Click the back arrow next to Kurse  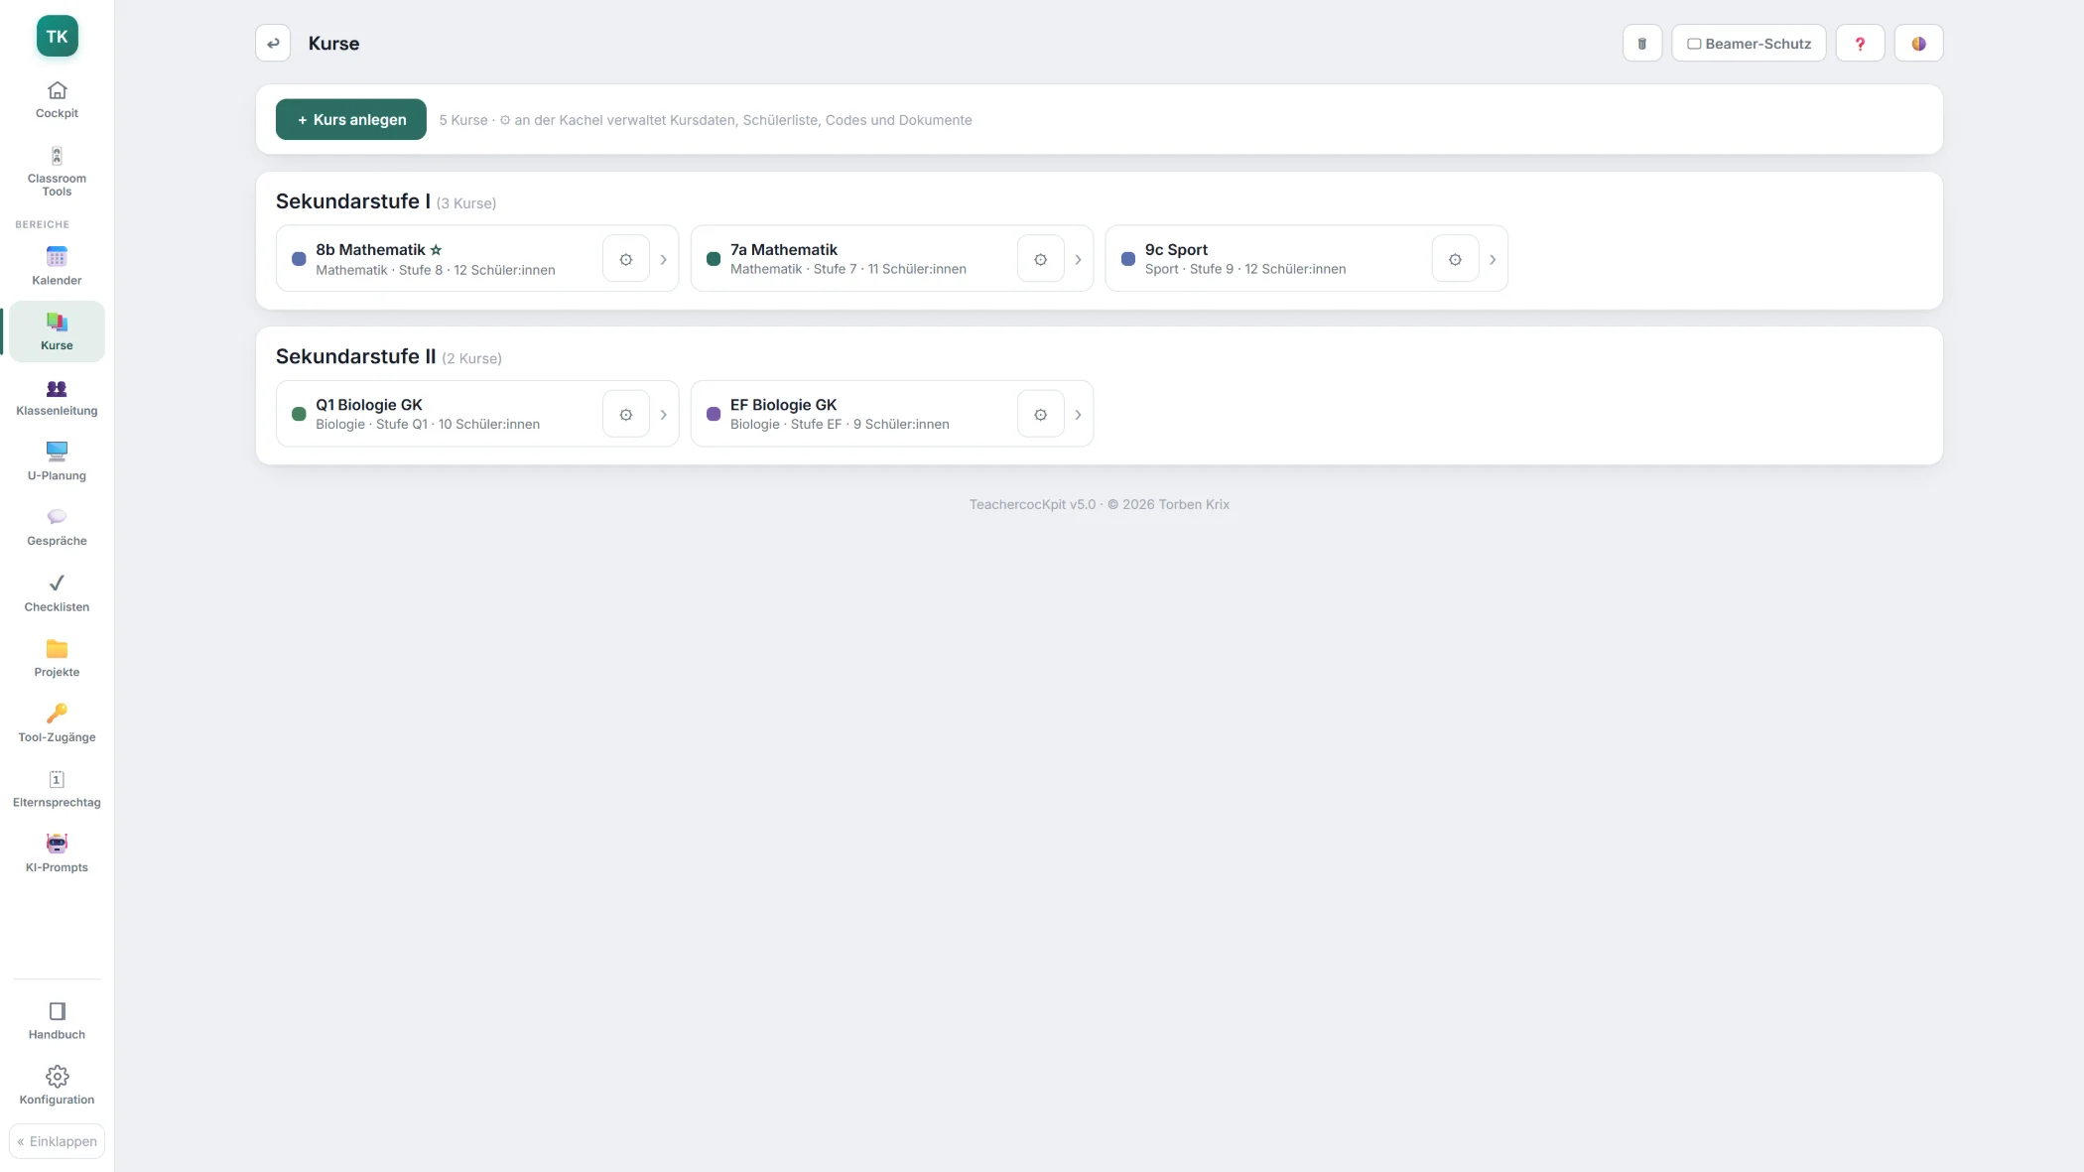pos(273,44)
